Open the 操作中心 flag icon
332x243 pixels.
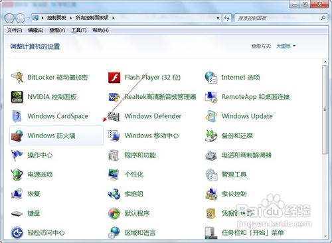click(x=17, y=155)
